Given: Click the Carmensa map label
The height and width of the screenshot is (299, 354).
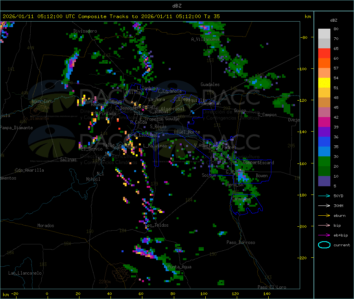Looking at the screenshot, I should pyautogui.click(x=241, y=199).
